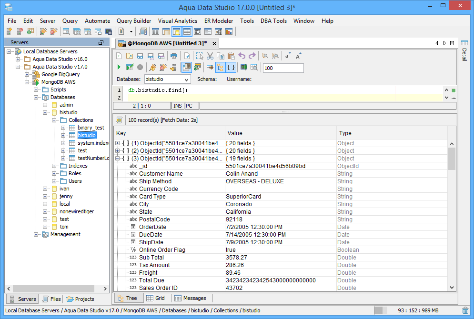
Task: Click the script scroll icon beside record count
Action: tap(119, 120)
